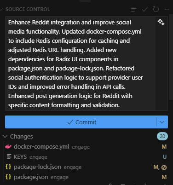Open docker-compose.yml in the changes list
Image resolution: width=173 pixels, height=185 pixels.
[x=41, y=147]
